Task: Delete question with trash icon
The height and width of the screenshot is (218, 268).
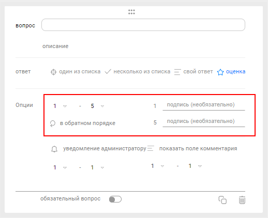Action: point(242,200)
